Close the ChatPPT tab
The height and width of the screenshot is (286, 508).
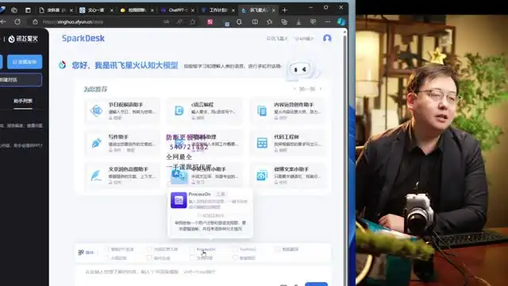pos(193,10)
